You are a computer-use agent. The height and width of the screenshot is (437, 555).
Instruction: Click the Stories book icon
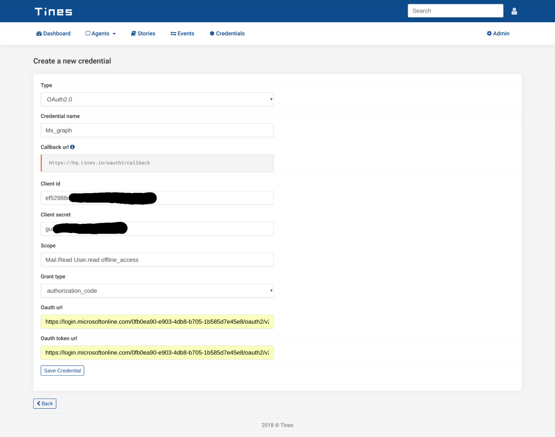133,34
